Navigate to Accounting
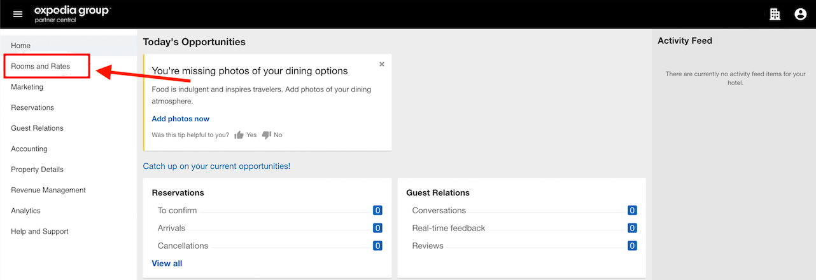This screenshot has width=816, height=280. (29, 149)
